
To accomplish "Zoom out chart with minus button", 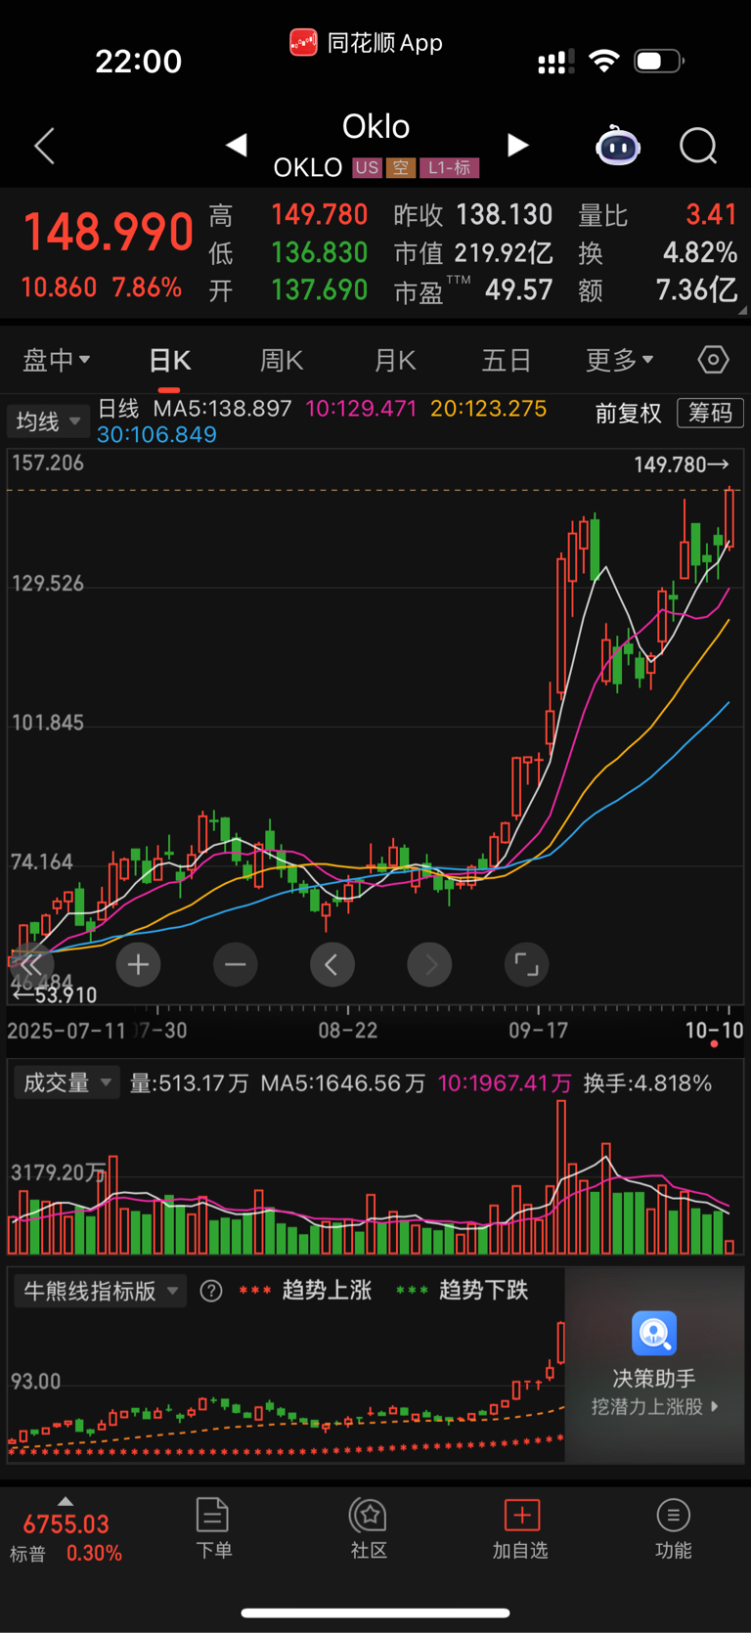I will [235, 965].
